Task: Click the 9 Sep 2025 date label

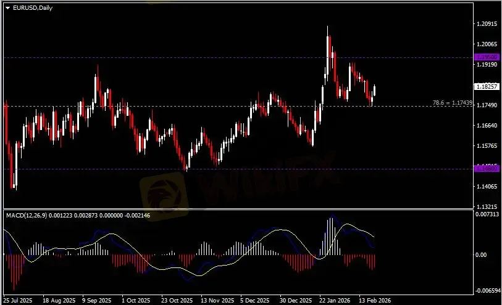Action: click(x=97, y=301)
